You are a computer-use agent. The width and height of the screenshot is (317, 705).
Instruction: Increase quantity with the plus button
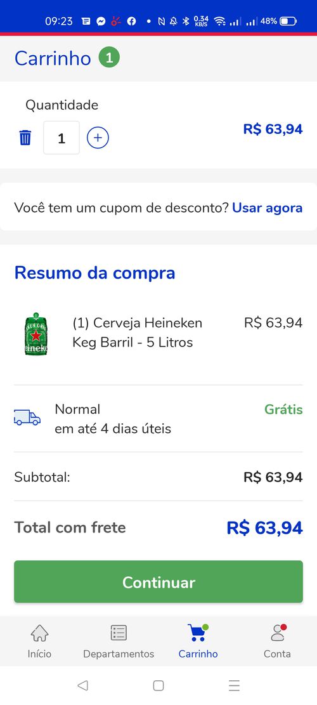98,138
